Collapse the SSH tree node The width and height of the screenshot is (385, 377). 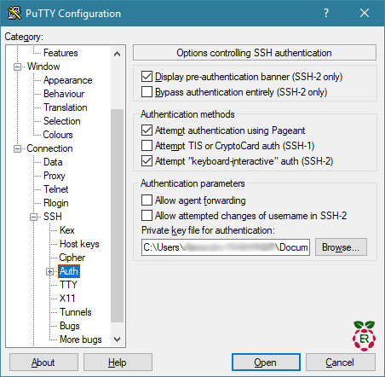[x=33, y=217]
